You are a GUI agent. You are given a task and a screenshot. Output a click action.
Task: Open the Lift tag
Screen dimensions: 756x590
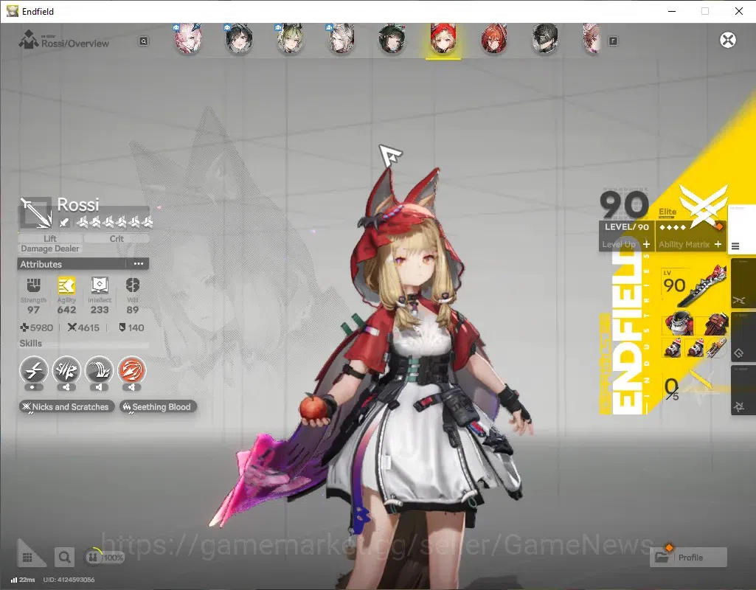50,239
